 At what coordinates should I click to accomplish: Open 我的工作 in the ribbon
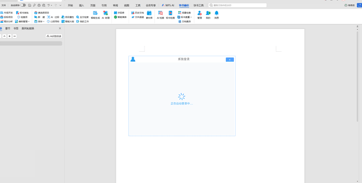[x=82, y=21]
